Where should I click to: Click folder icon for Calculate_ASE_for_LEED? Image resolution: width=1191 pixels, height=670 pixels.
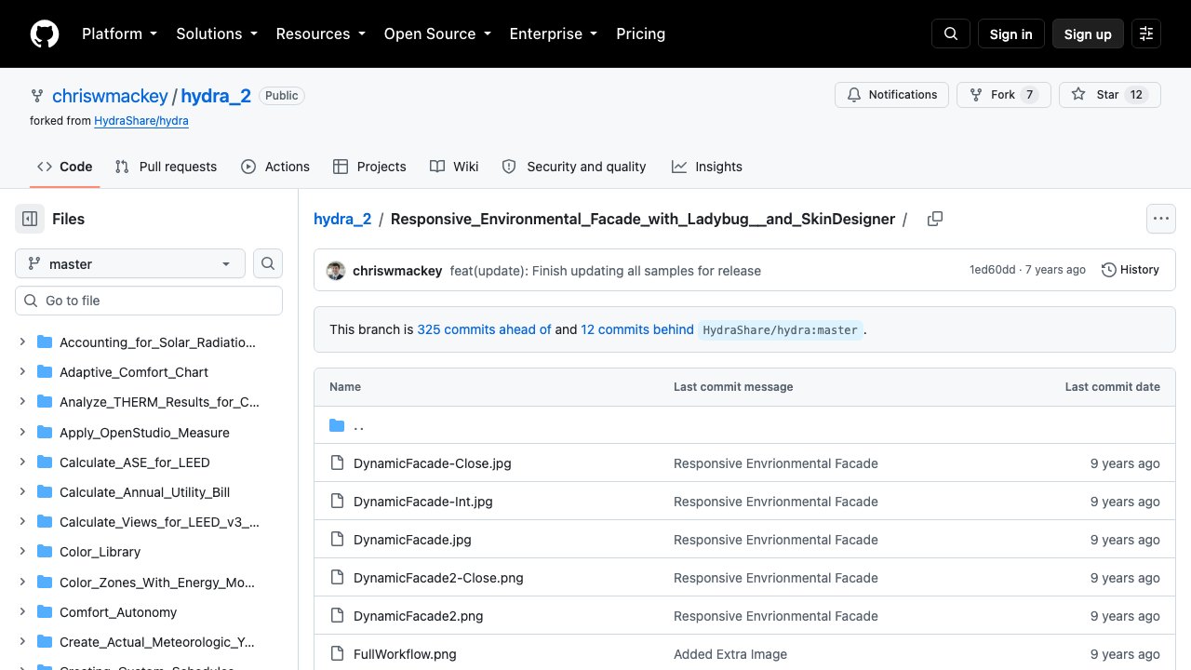[45, 462]
